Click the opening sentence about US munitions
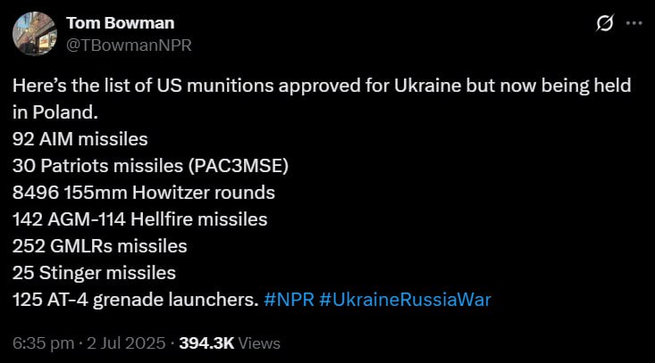This screenshot has width=655, height=363. (x=322, y=87)
